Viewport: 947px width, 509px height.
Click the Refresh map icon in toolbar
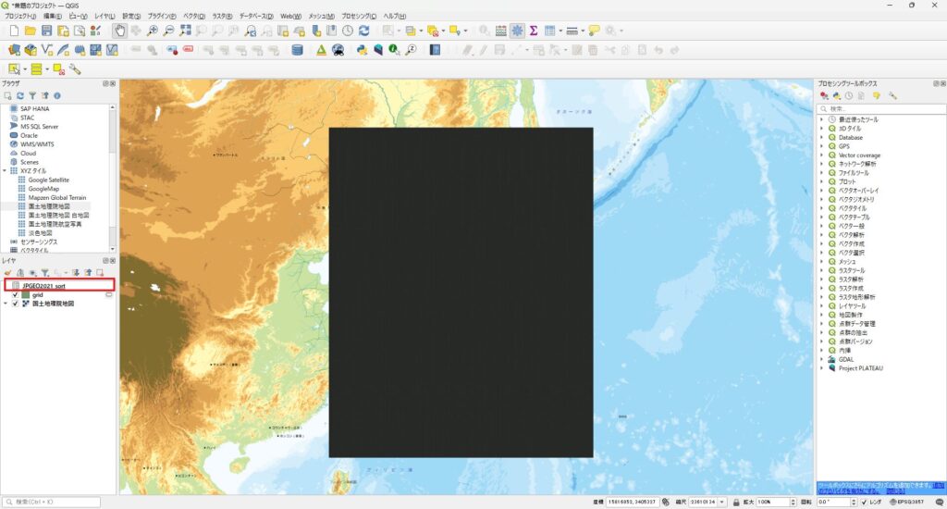click(x=363, y=31)
